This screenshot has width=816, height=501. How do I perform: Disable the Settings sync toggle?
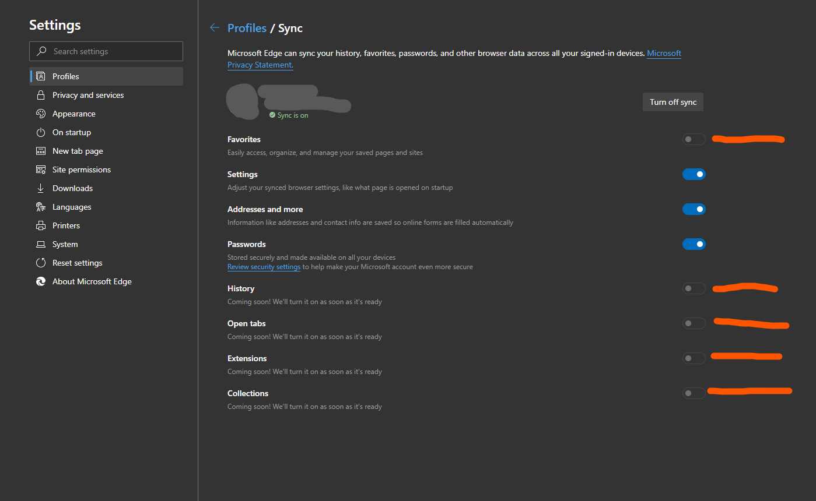(694, 174)
